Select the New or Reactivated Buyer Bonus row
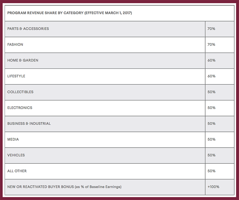 click(64, 187)
